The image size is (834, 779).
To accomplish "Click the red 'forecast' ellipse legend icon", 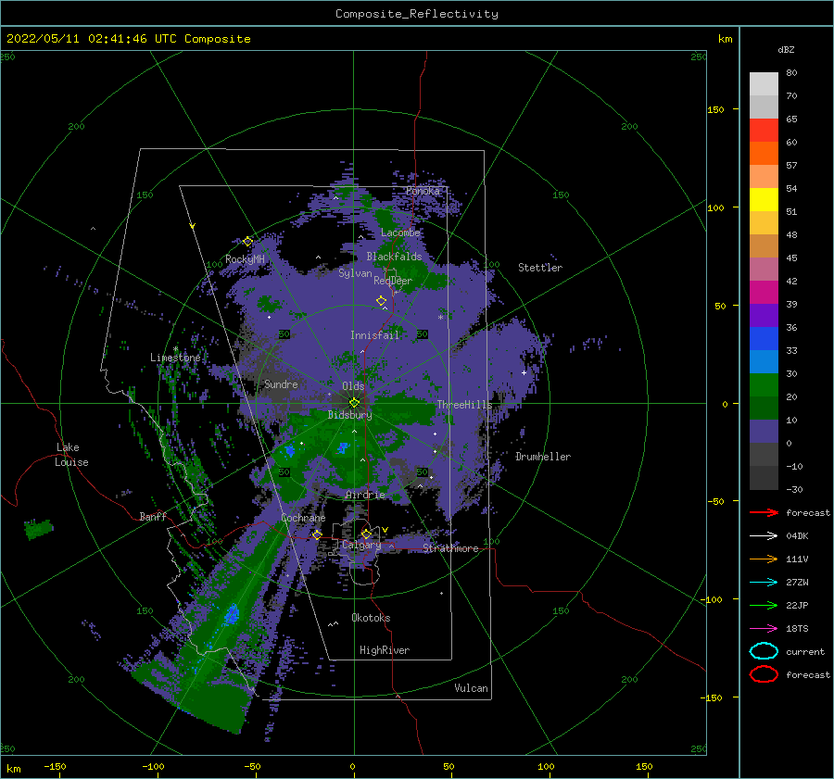I will [764, 674].
